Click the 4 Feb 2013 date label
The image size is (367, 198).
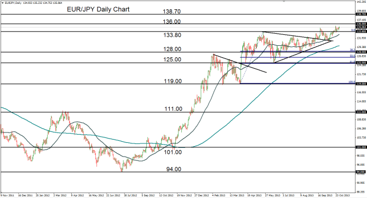219,195
